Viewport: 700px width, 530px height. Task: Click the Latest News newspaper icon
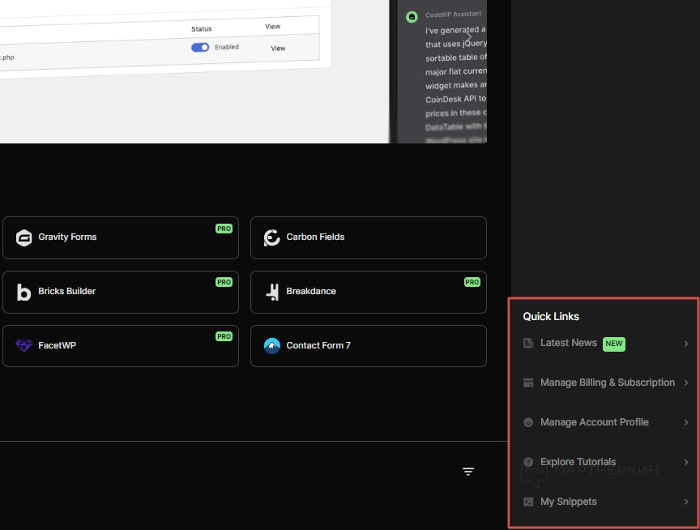(x=528, y=344)
